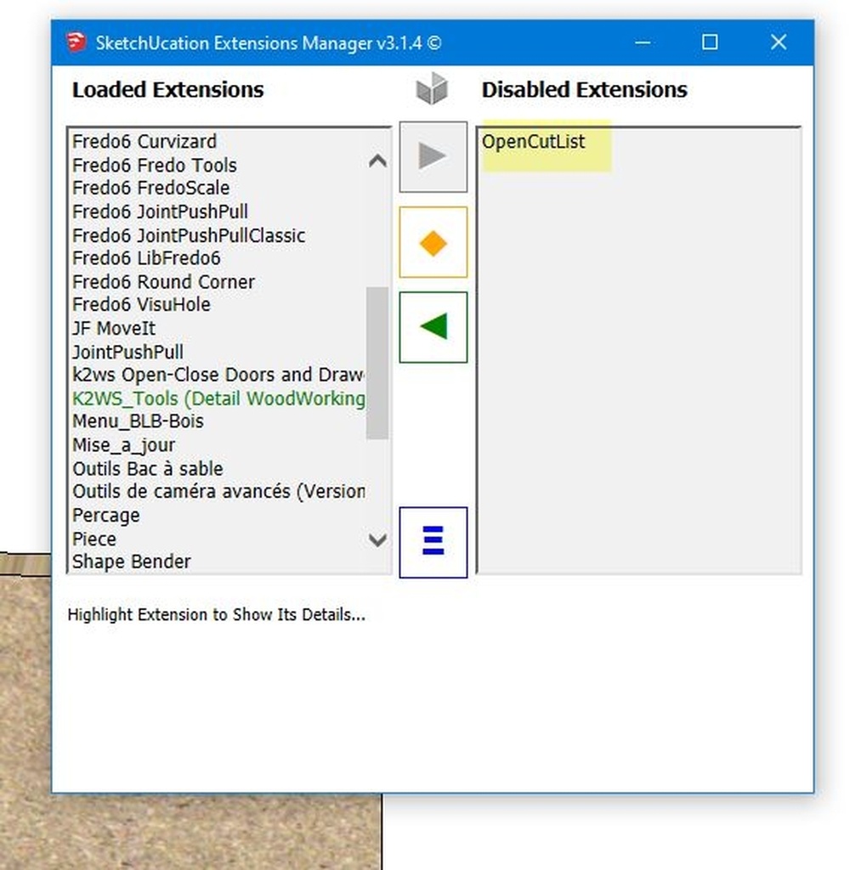Click the gray cube logo icon

(x=432, y=88)
